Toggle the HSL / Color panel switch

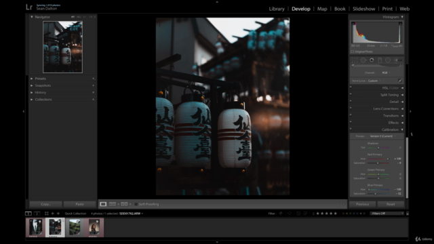tap(351, 87)
